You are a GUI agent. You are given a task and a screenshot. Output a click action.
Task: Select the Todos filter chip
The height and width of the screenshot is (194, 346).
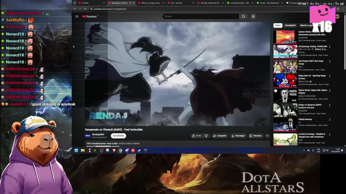point(278,25)
